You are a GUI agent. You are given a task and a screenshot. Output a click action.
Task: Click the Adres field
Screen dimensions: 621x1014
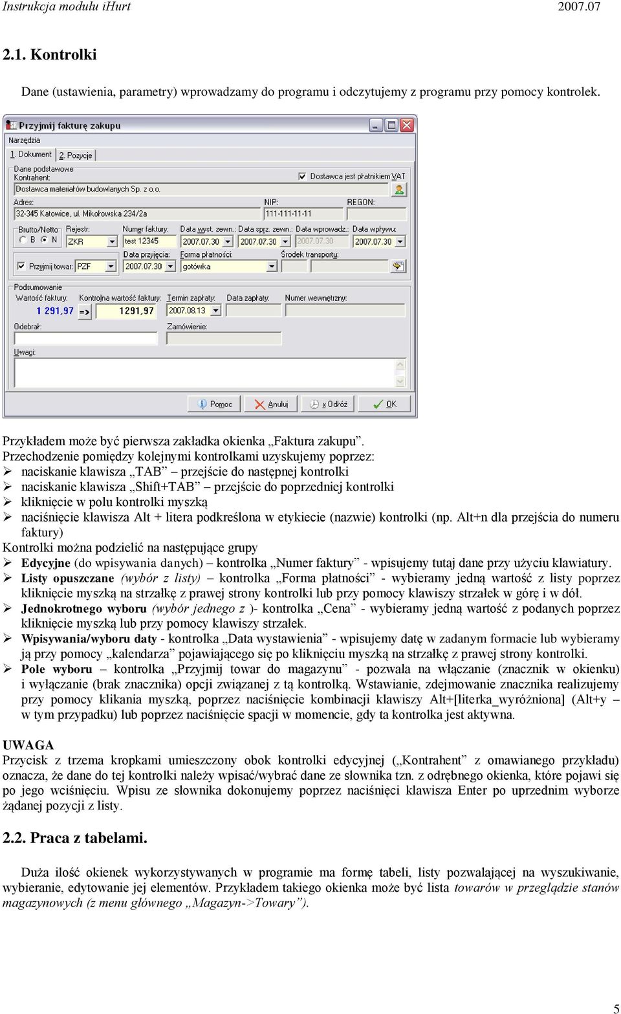(x=136, y=214)
